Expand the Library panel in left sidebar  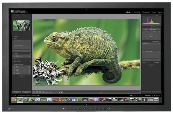pyautogui.click(x=13, y=36)
